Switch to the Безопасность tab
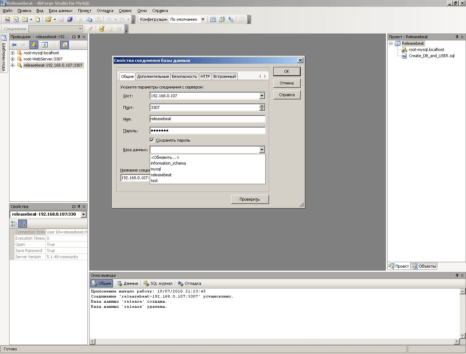Screen dimensions: 466x354 pos(184,76)
